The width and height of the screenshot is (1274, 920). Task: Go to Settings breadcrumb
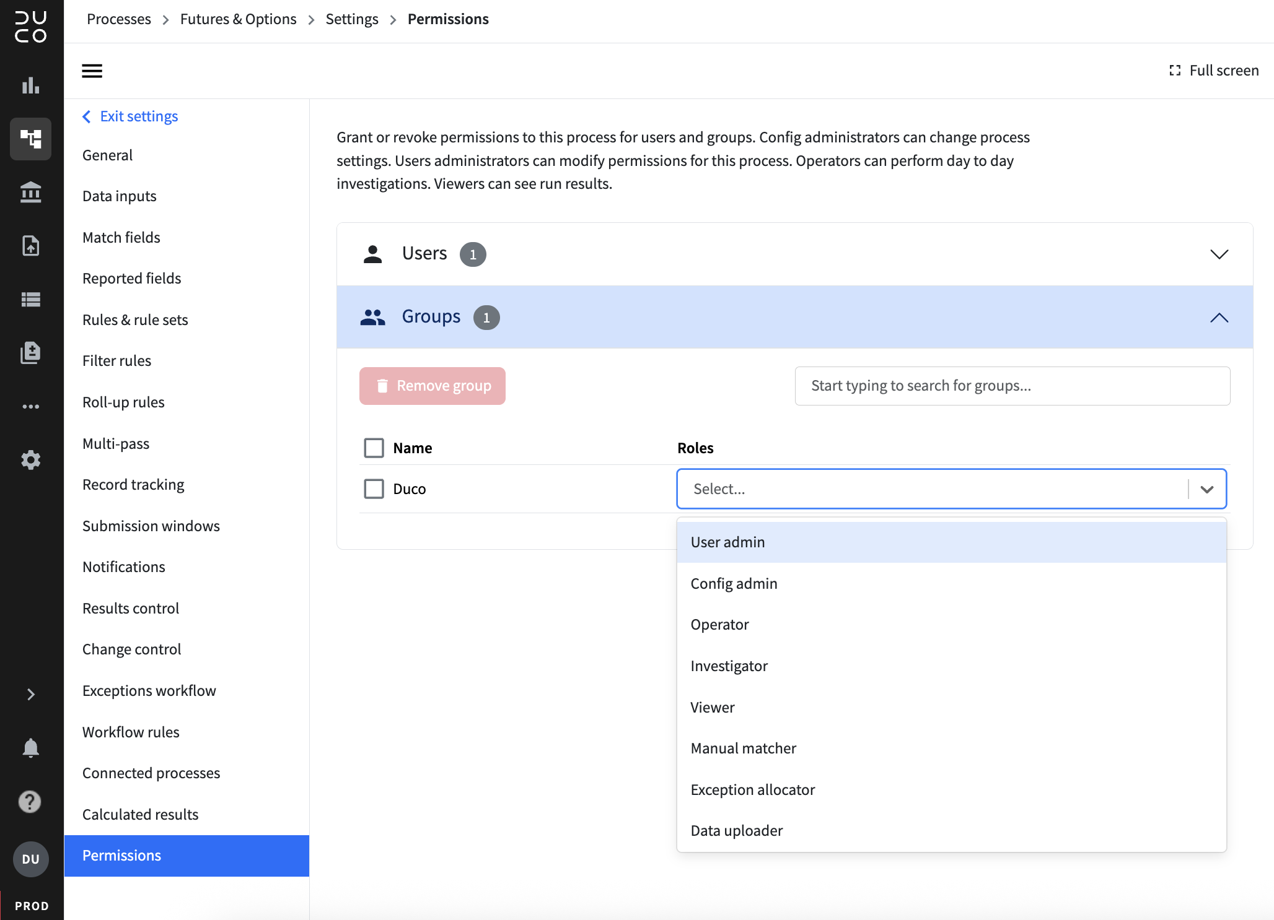(352, 19)
